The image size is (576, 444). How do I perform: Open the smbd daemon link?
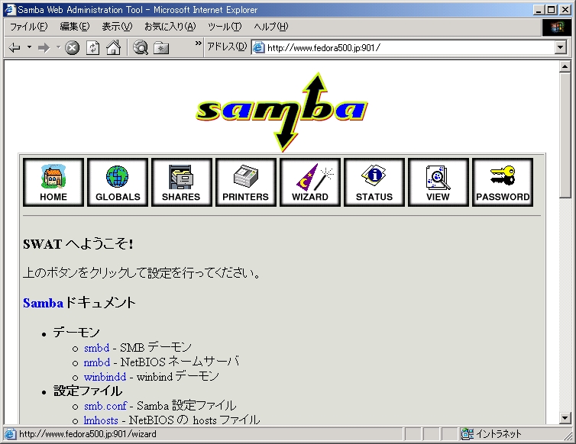pyautogui.click(x=96, y=348)
